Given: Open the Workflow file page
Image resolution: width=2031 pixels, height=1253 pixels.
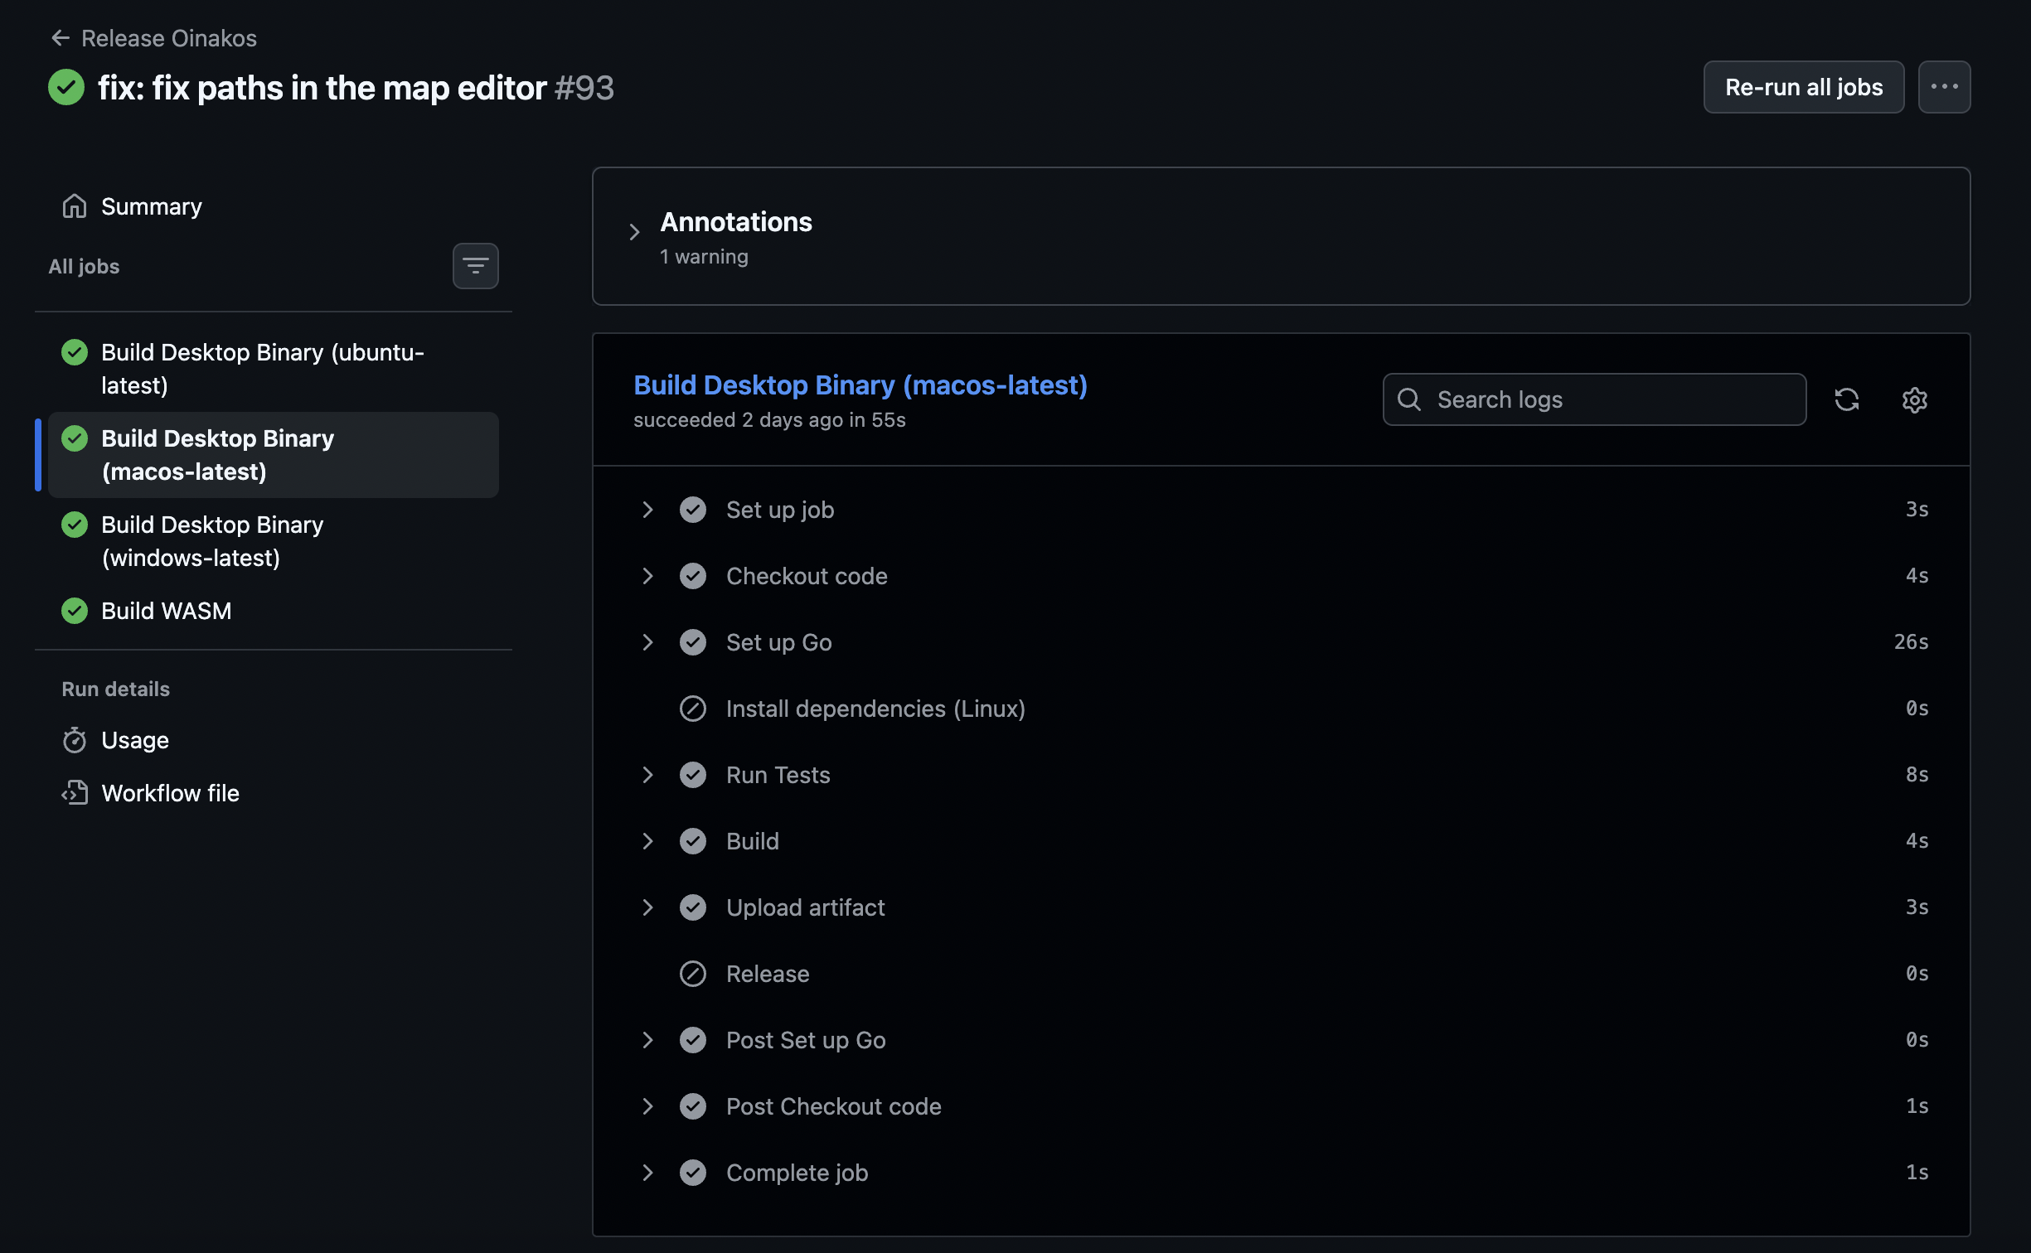Looking at the screenshot, I should (x=169, y=792).
